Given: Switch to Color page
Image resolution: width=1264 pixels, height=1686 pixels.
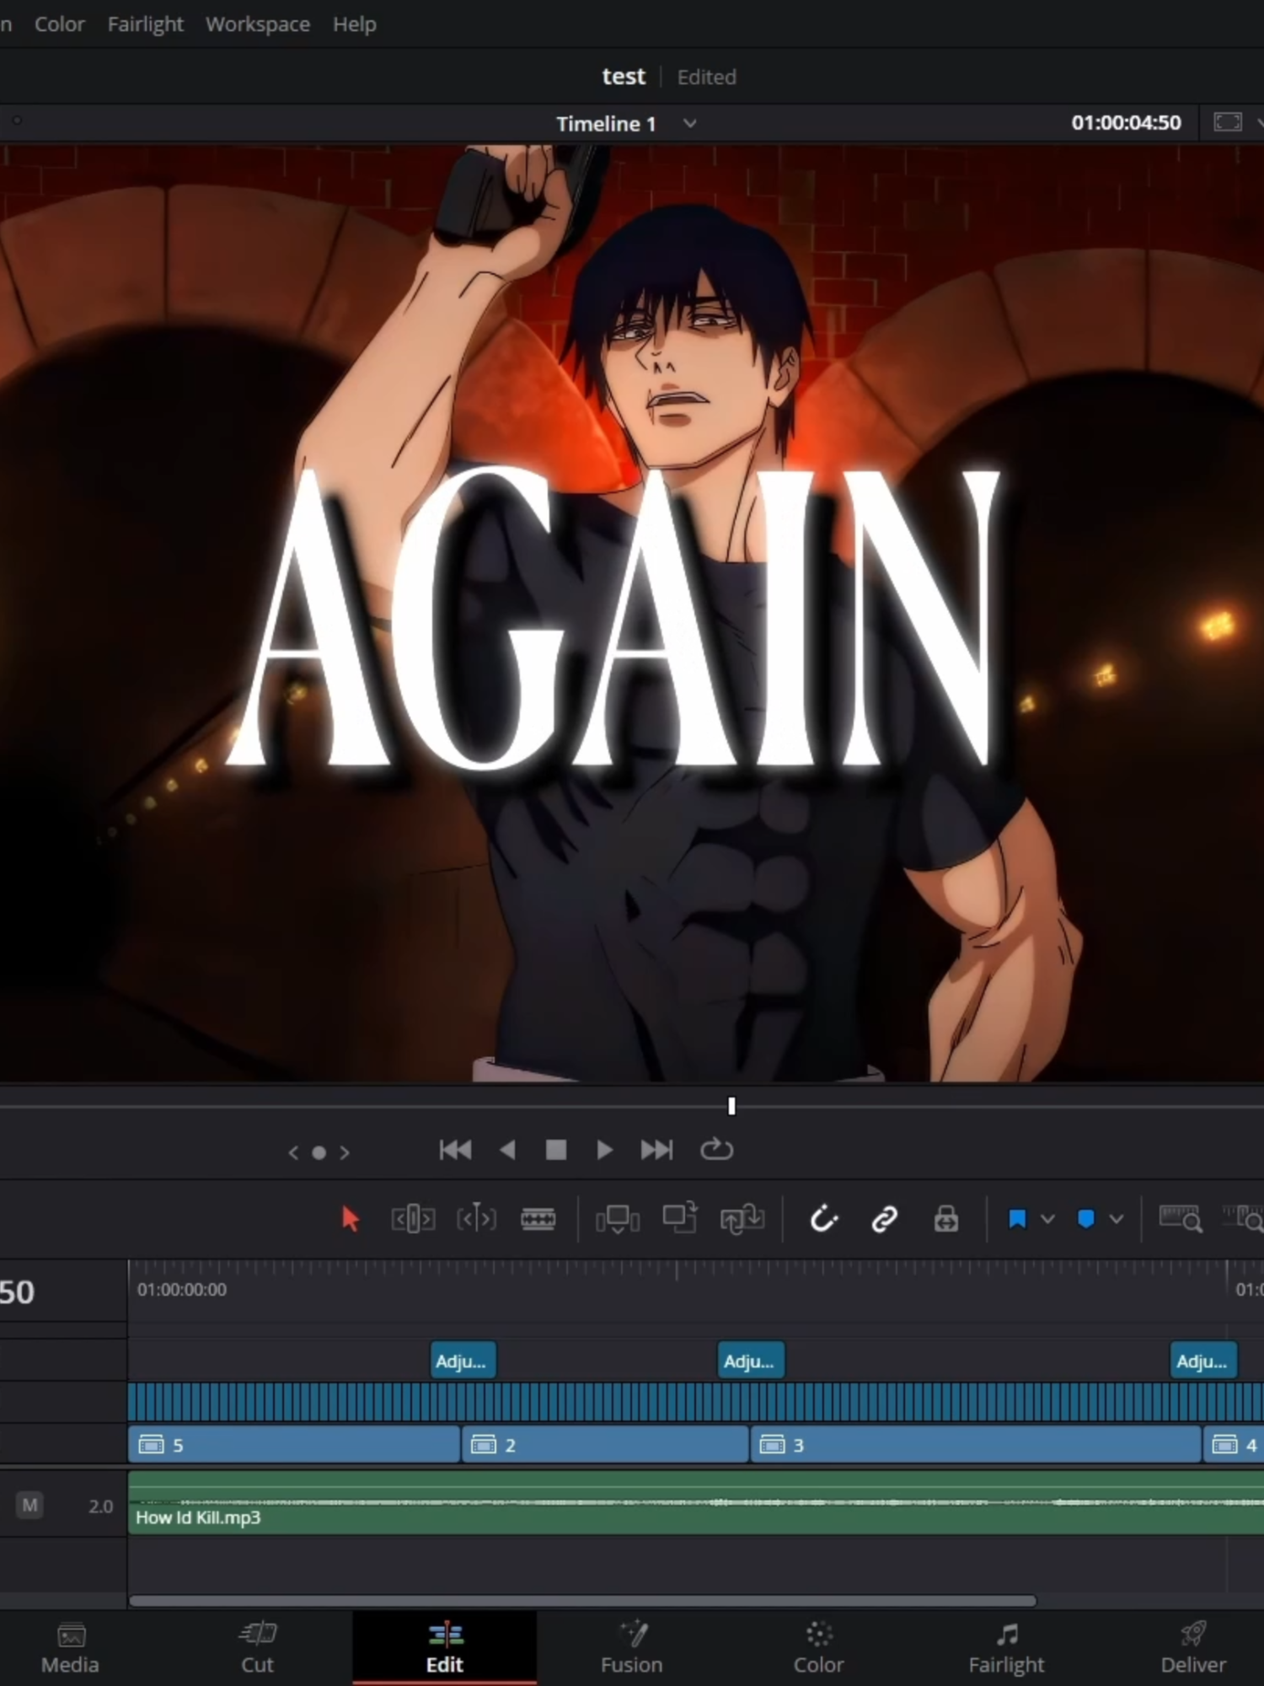Looking at the screenshot, I should click(x=818, y=1650).
